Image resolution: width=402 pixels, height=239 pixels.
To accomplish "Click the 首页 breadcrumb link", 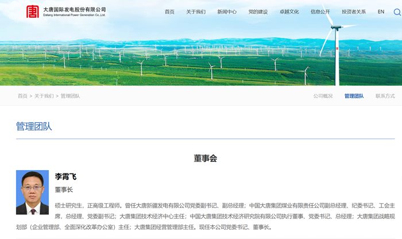I will (x=22, y=96).
